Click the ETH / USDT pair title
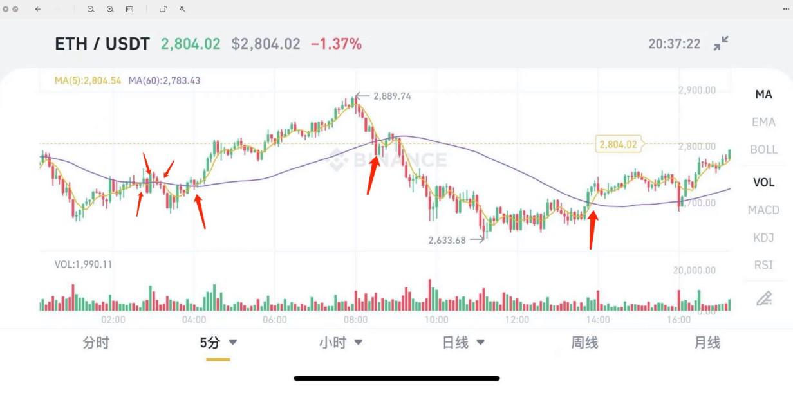 102,44
